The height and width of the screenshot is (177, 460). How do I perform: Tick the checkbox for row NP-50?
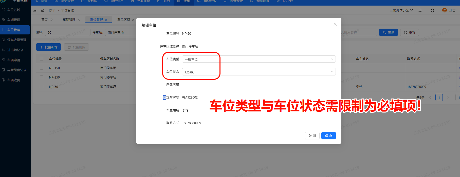point(42,87)
